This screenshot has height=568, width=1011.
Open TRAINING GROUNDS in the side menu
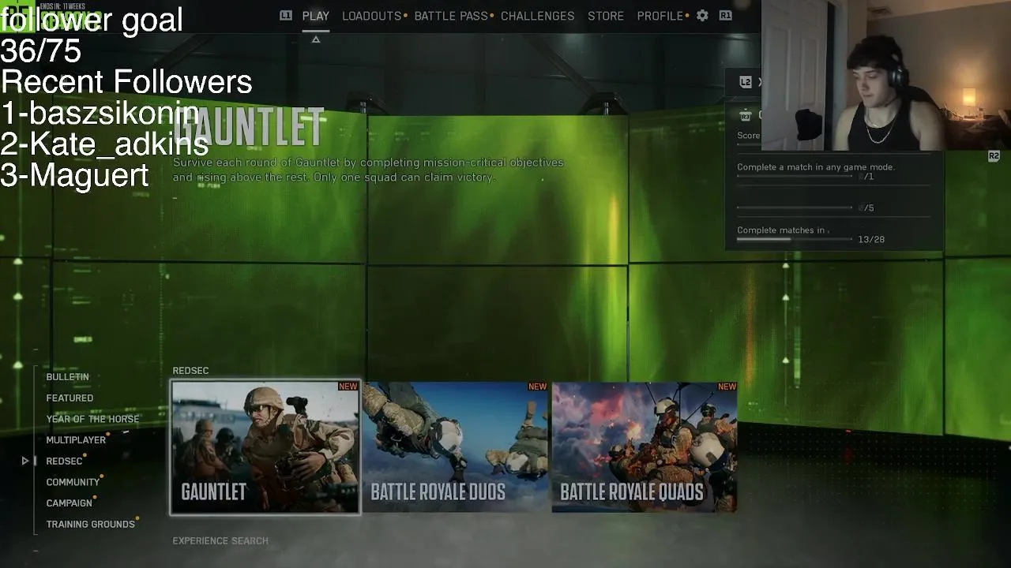point(91,524)
